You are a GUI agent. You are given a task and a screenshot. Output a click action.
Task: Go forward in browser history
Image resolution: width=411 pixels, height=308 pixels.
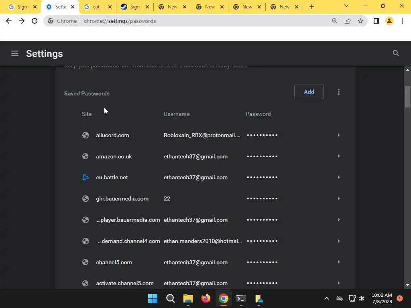[x=22, y=21]
